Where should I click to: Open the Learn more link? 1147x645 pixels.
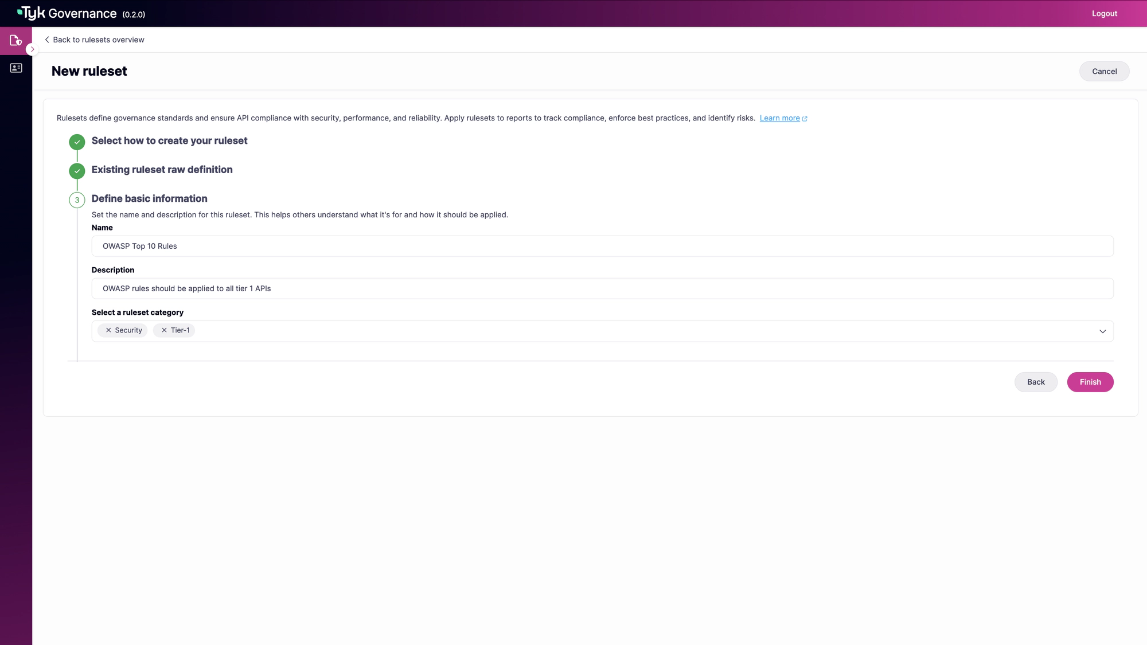click(779, 118)
